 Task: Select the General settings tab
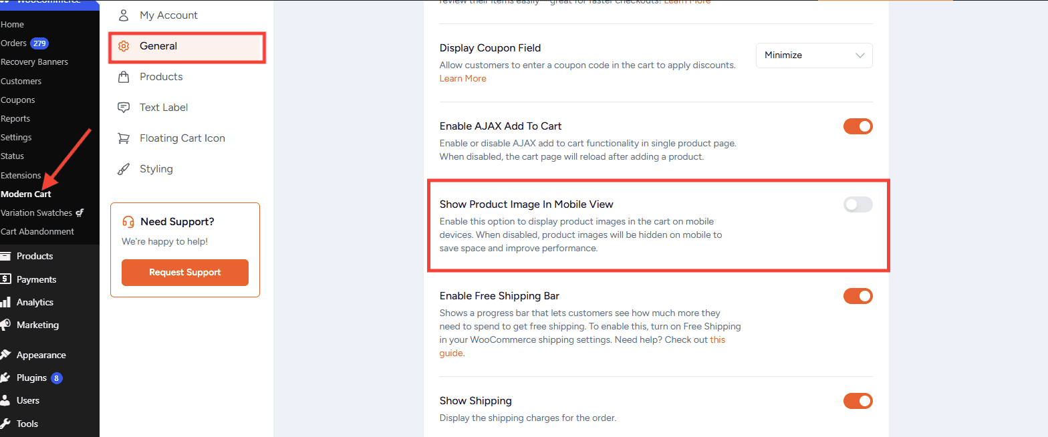coord(187,47)
